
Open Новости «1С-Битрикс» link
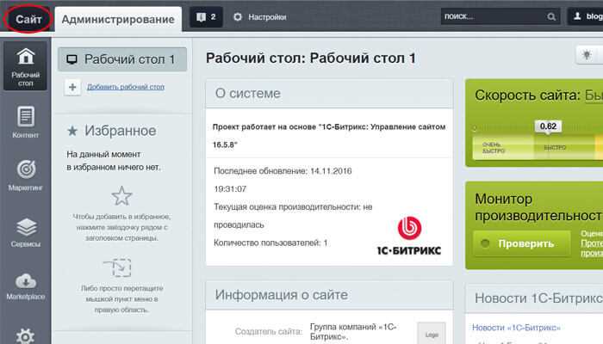pos(516,328)
